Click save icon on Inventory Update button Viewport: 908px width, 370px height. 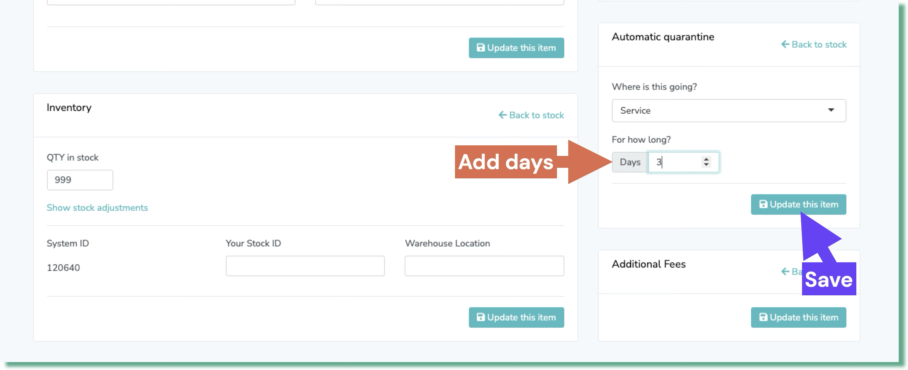tap(480, 317)
